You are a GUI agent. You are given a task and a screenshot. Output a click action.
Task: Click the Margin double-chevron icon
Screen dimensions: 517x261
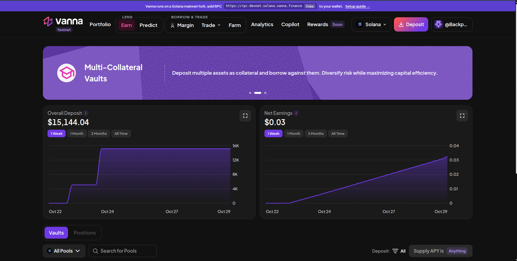[172, 25]
